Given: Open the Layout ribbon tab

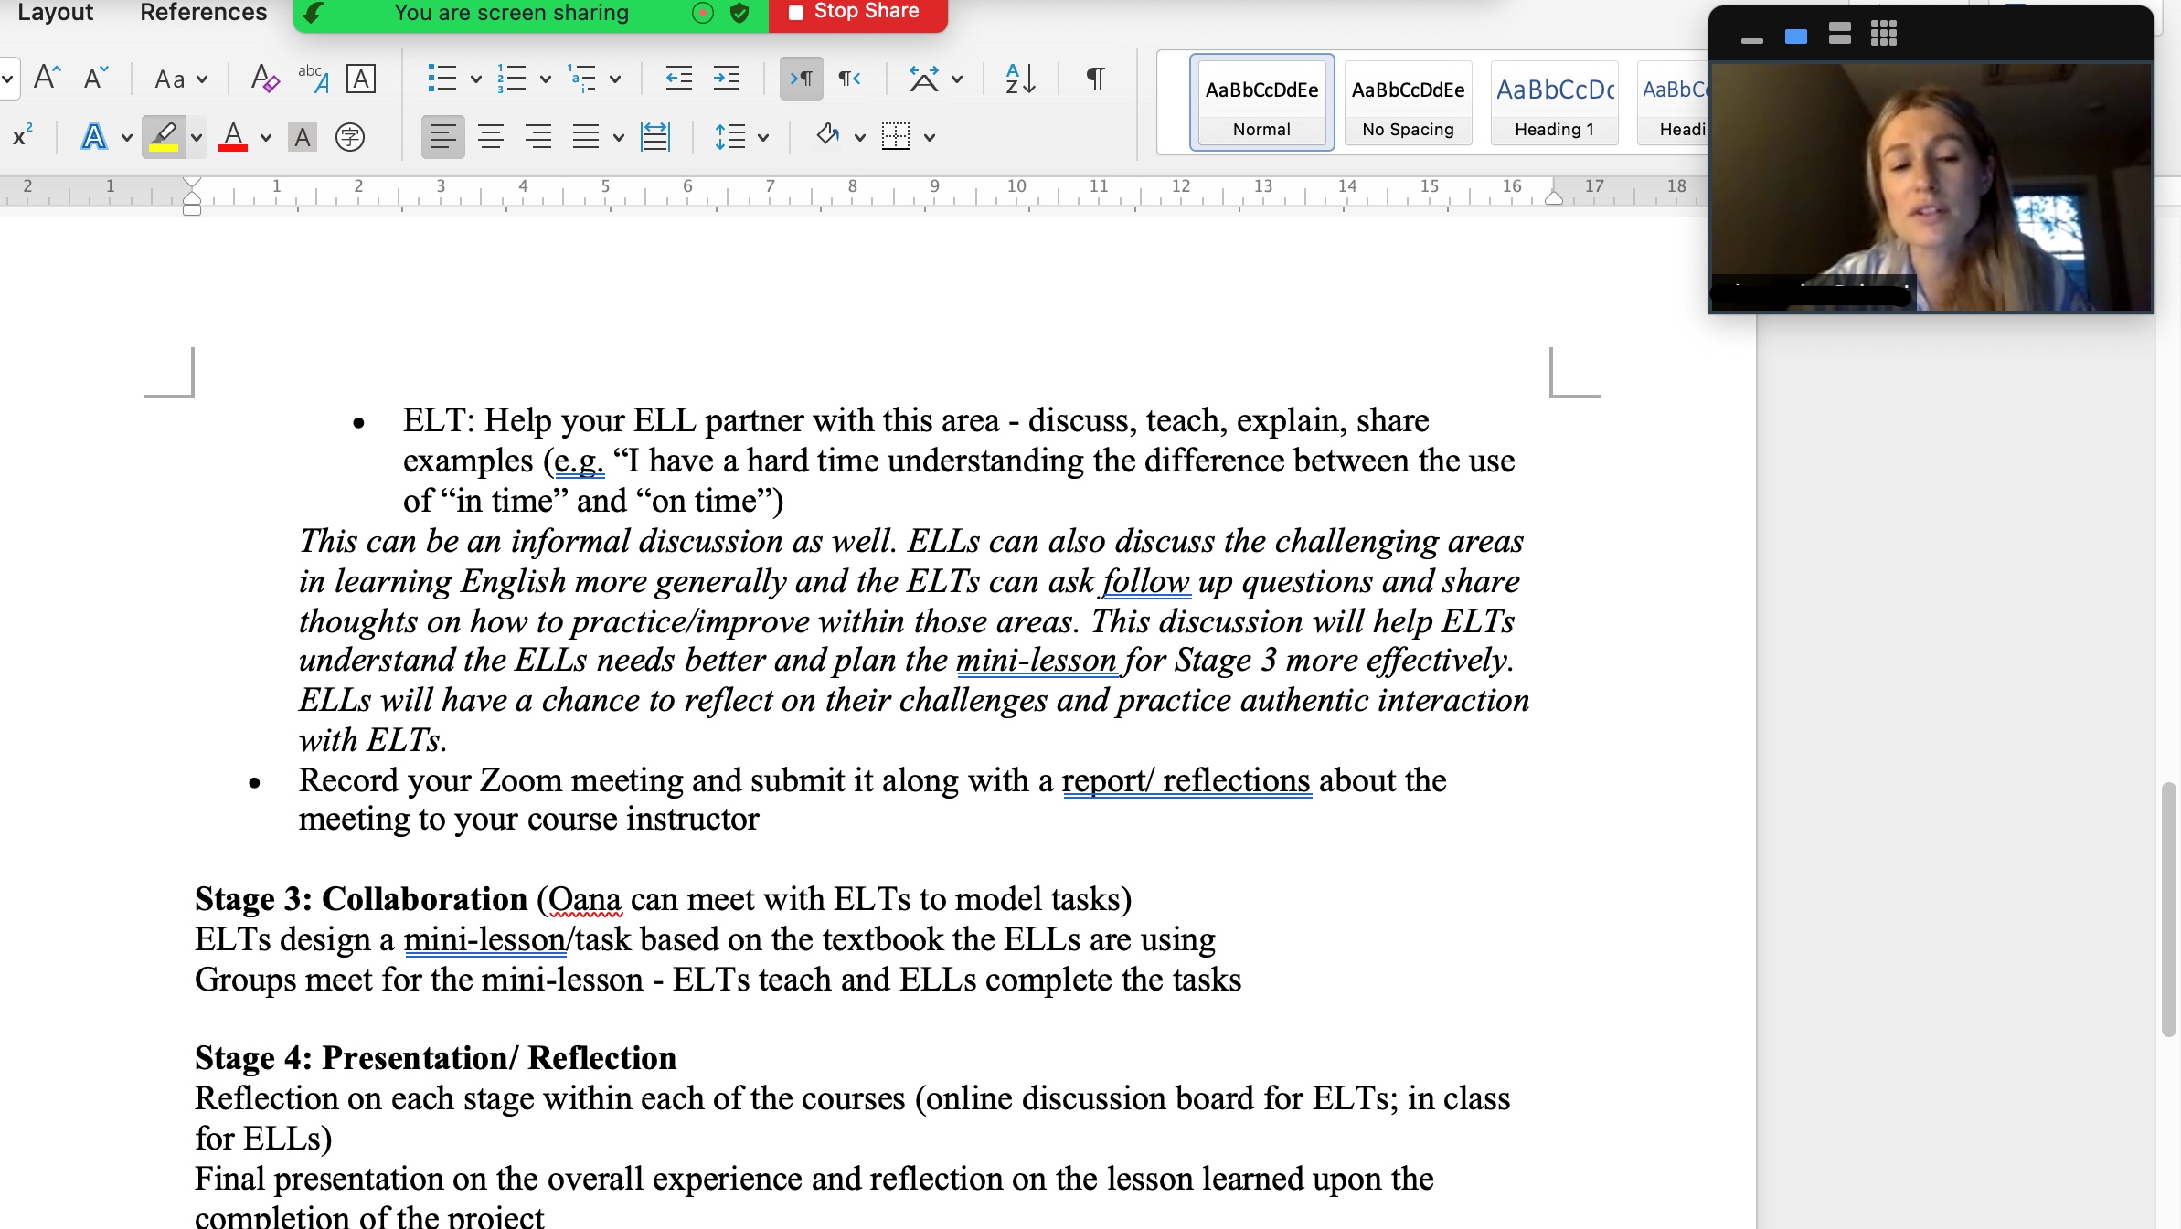Looking at the screenshot, I should pos(55,13).
